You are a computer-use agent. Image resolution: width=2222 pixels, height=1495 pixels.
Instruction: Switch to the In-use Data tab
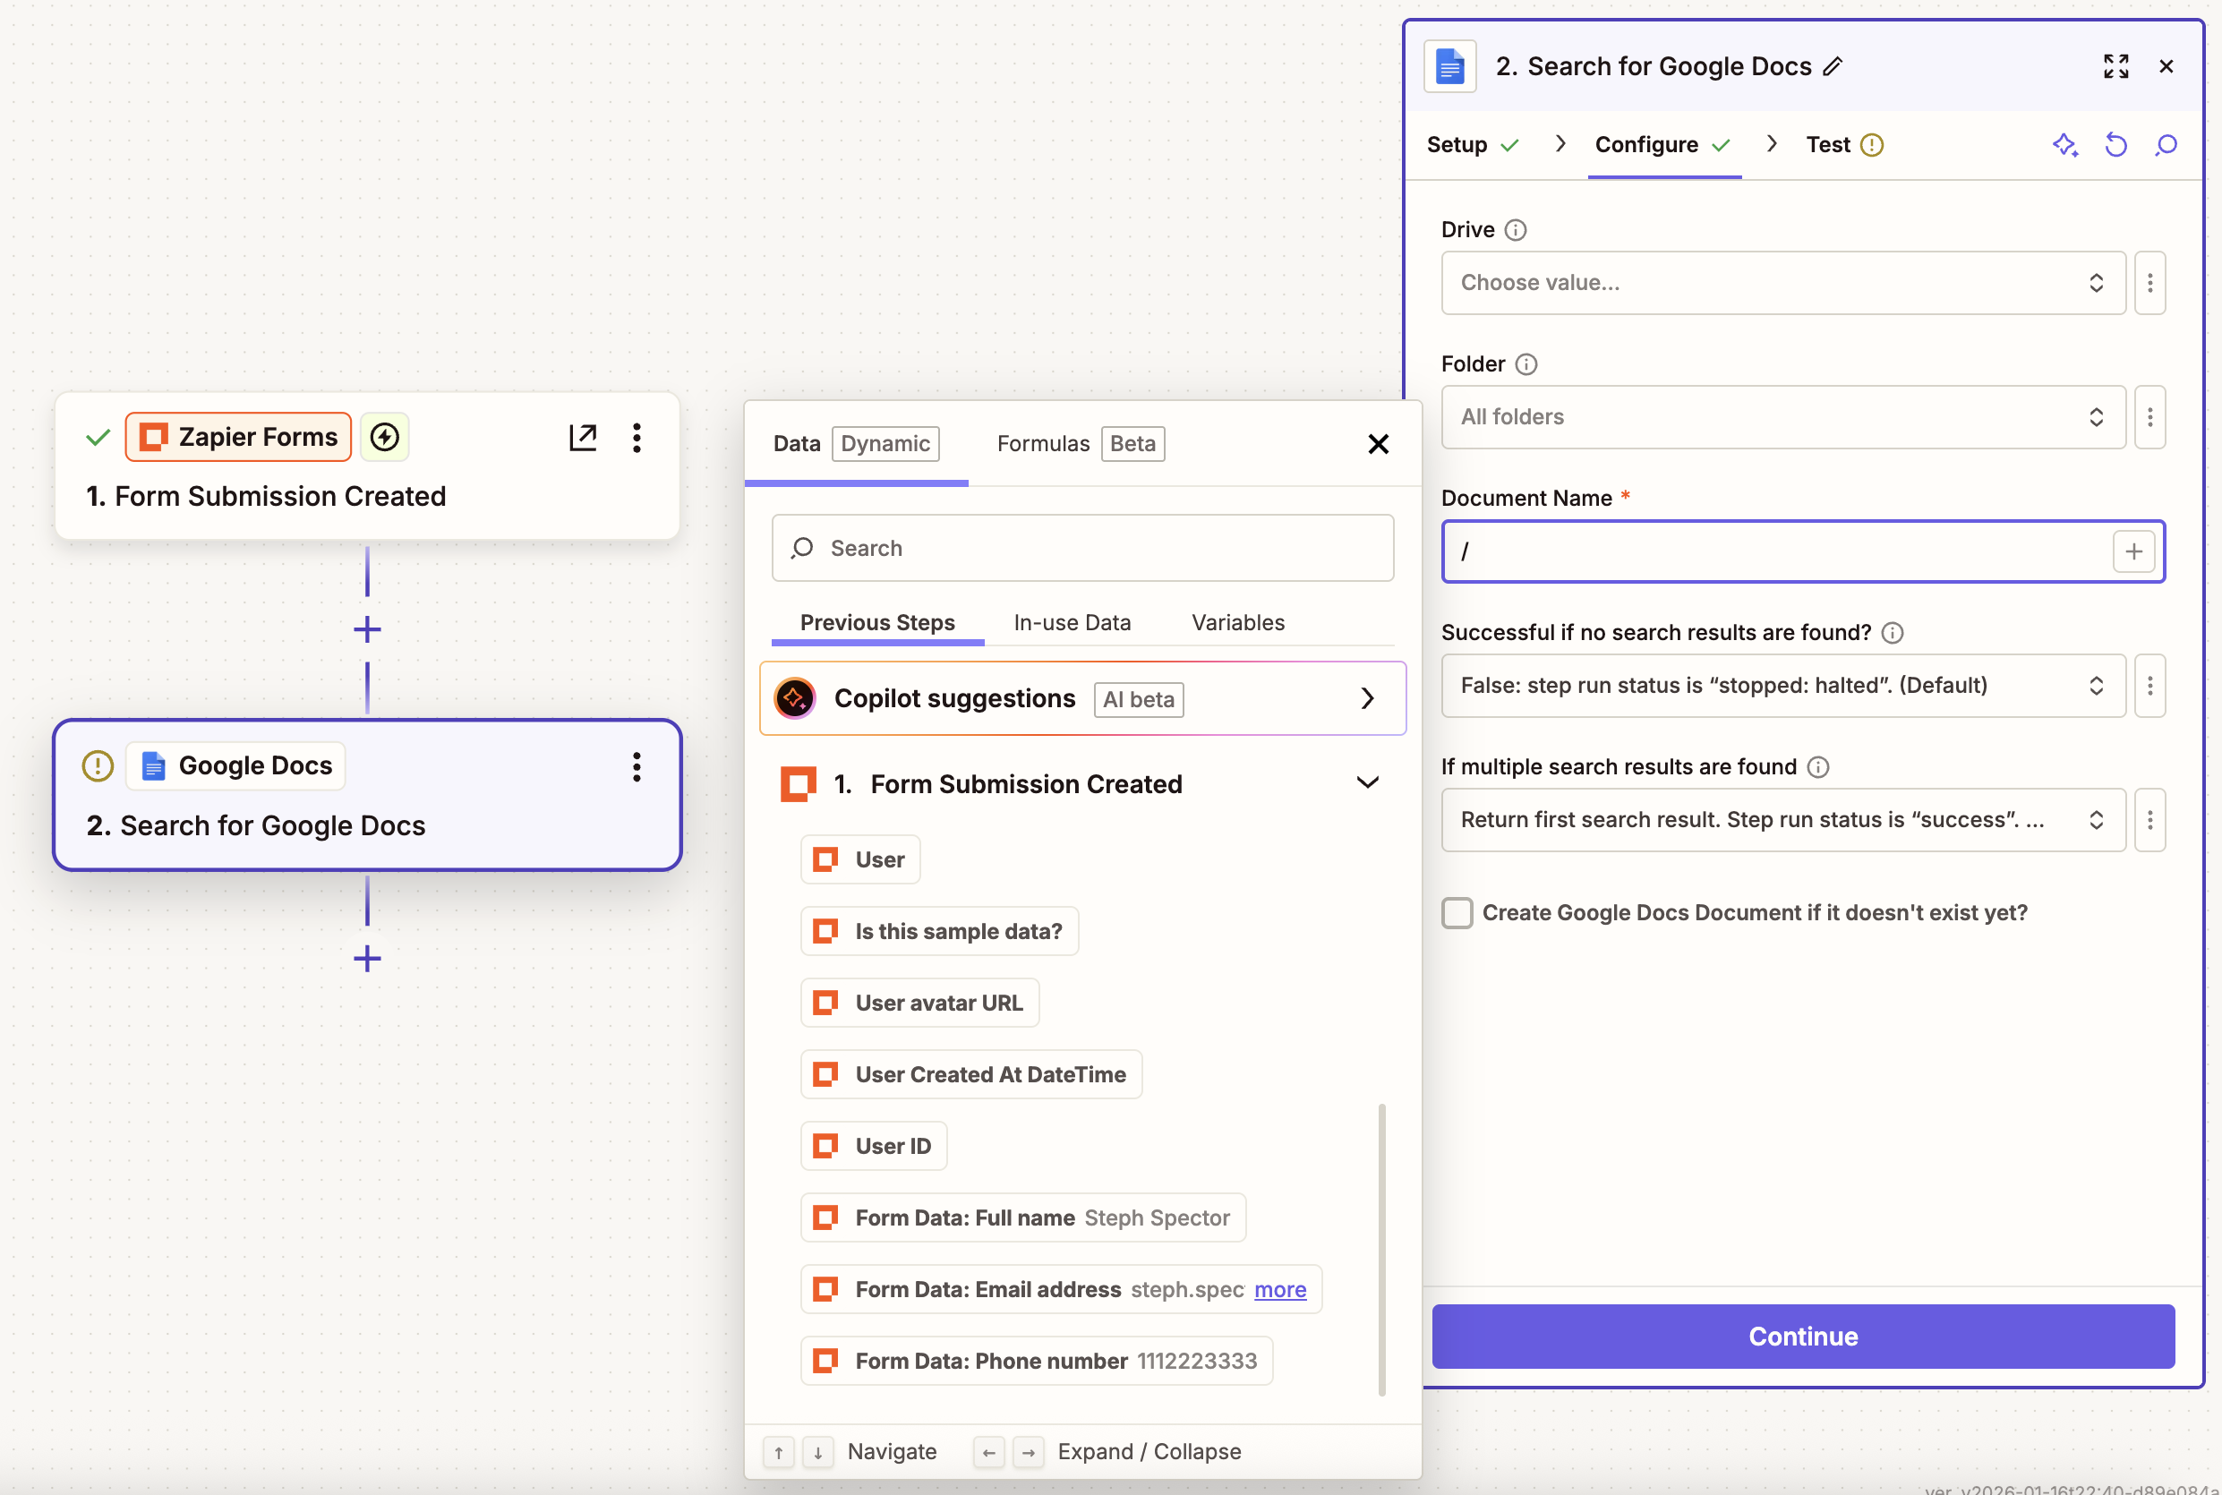point(1072,622)
